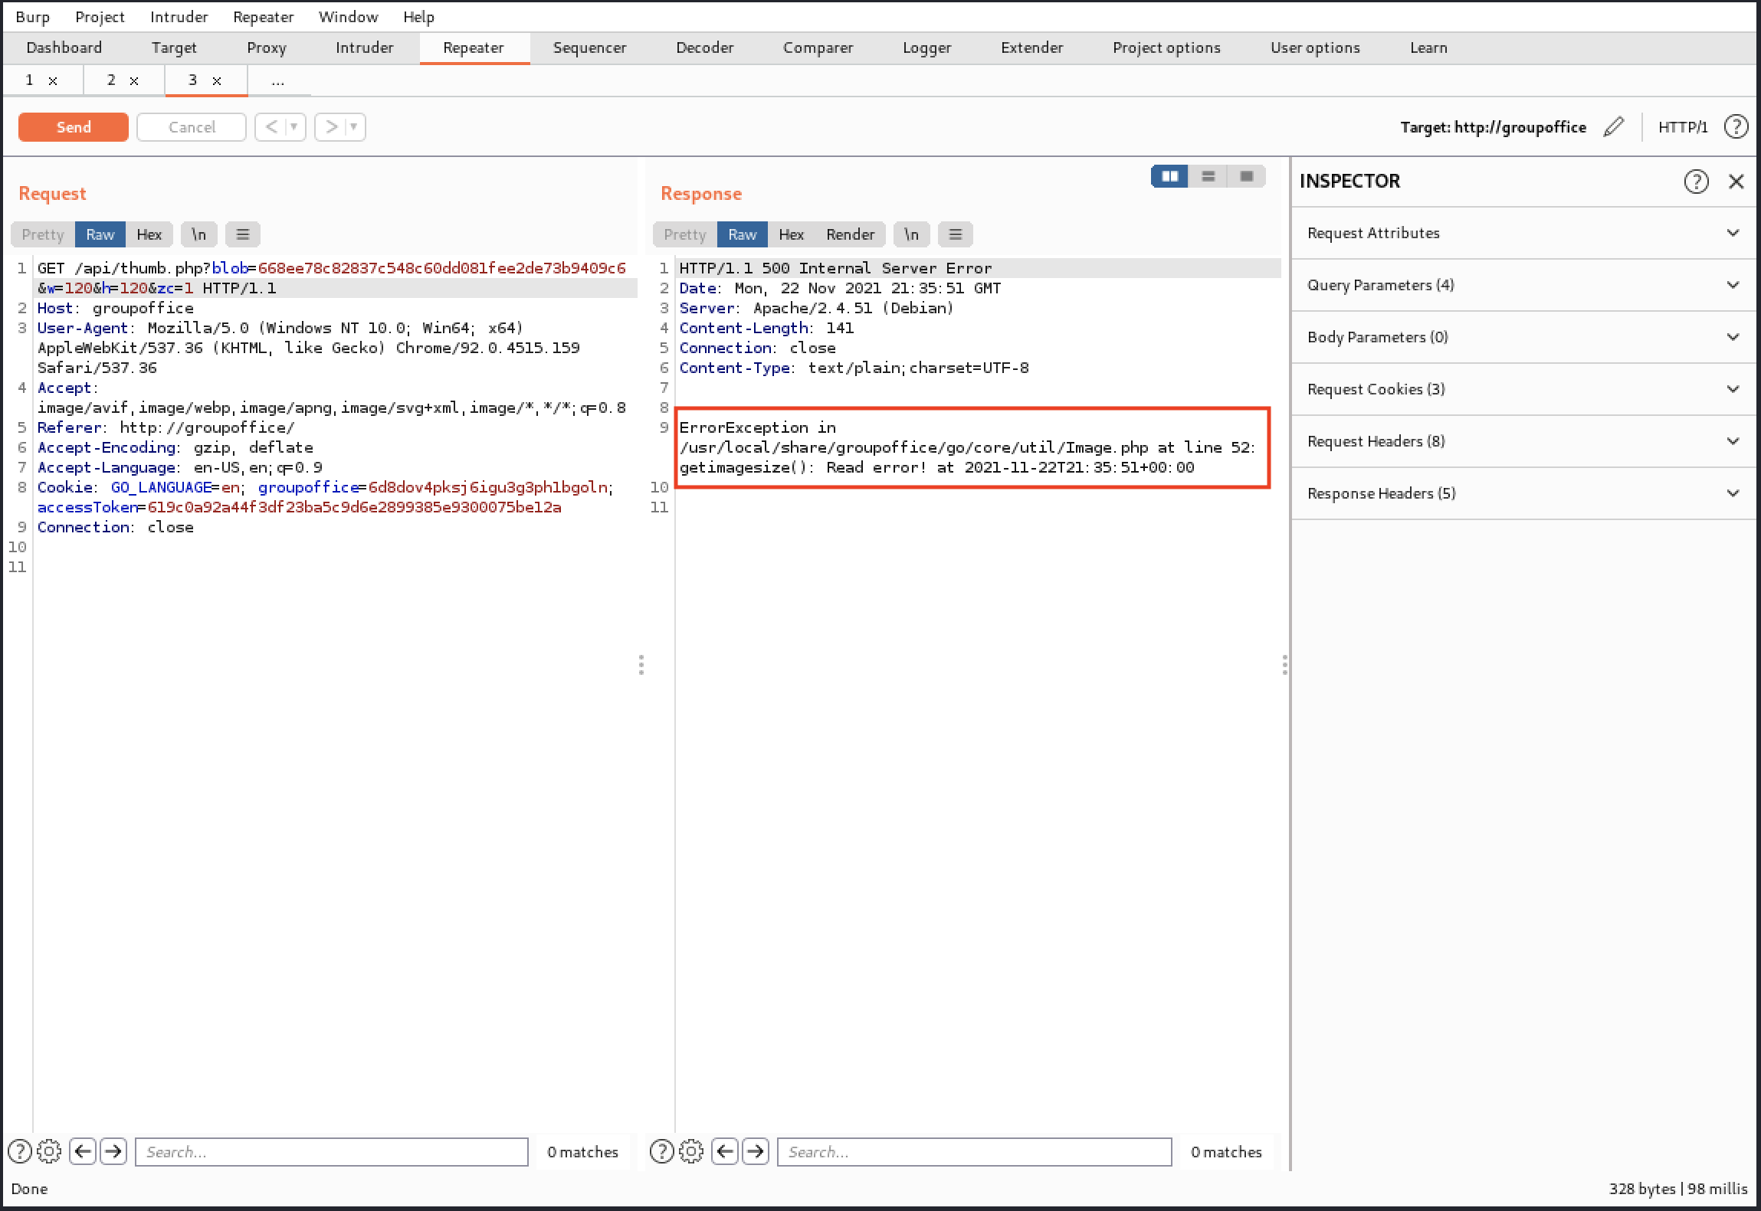Open the Burp menu
The image size is (1761, 1211).
pyautogui.click(x=32, y=17)
